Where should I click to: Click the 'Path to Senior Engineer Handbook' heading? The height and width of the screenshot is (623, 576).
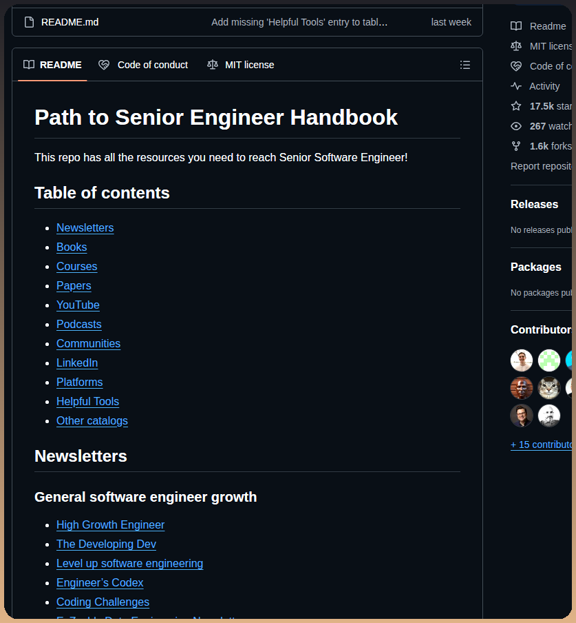[x=216, y=117]
